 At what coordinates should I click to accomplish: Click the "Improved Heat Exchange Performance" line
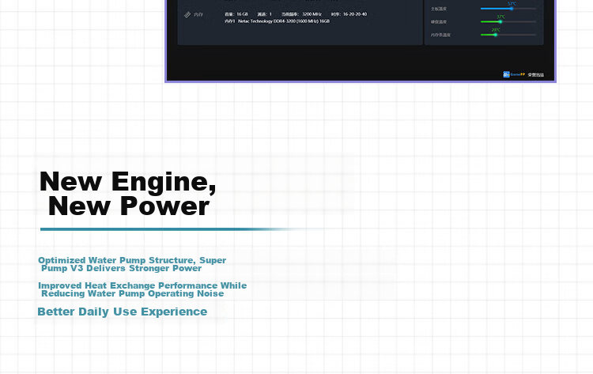point(142,289)
